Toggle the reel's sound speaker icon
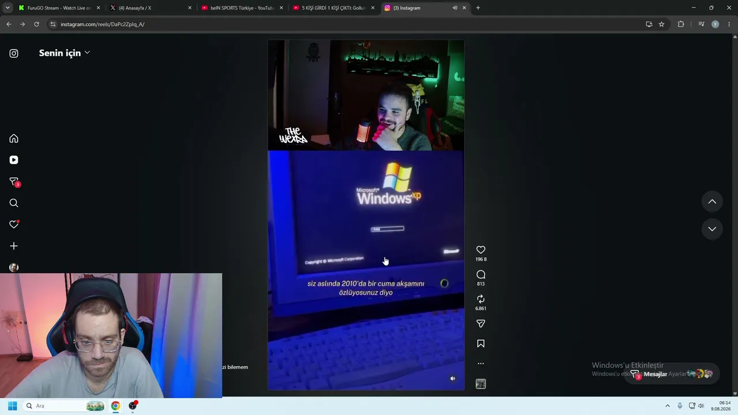The height and width of the screenshot is (415, 738). 453,379
